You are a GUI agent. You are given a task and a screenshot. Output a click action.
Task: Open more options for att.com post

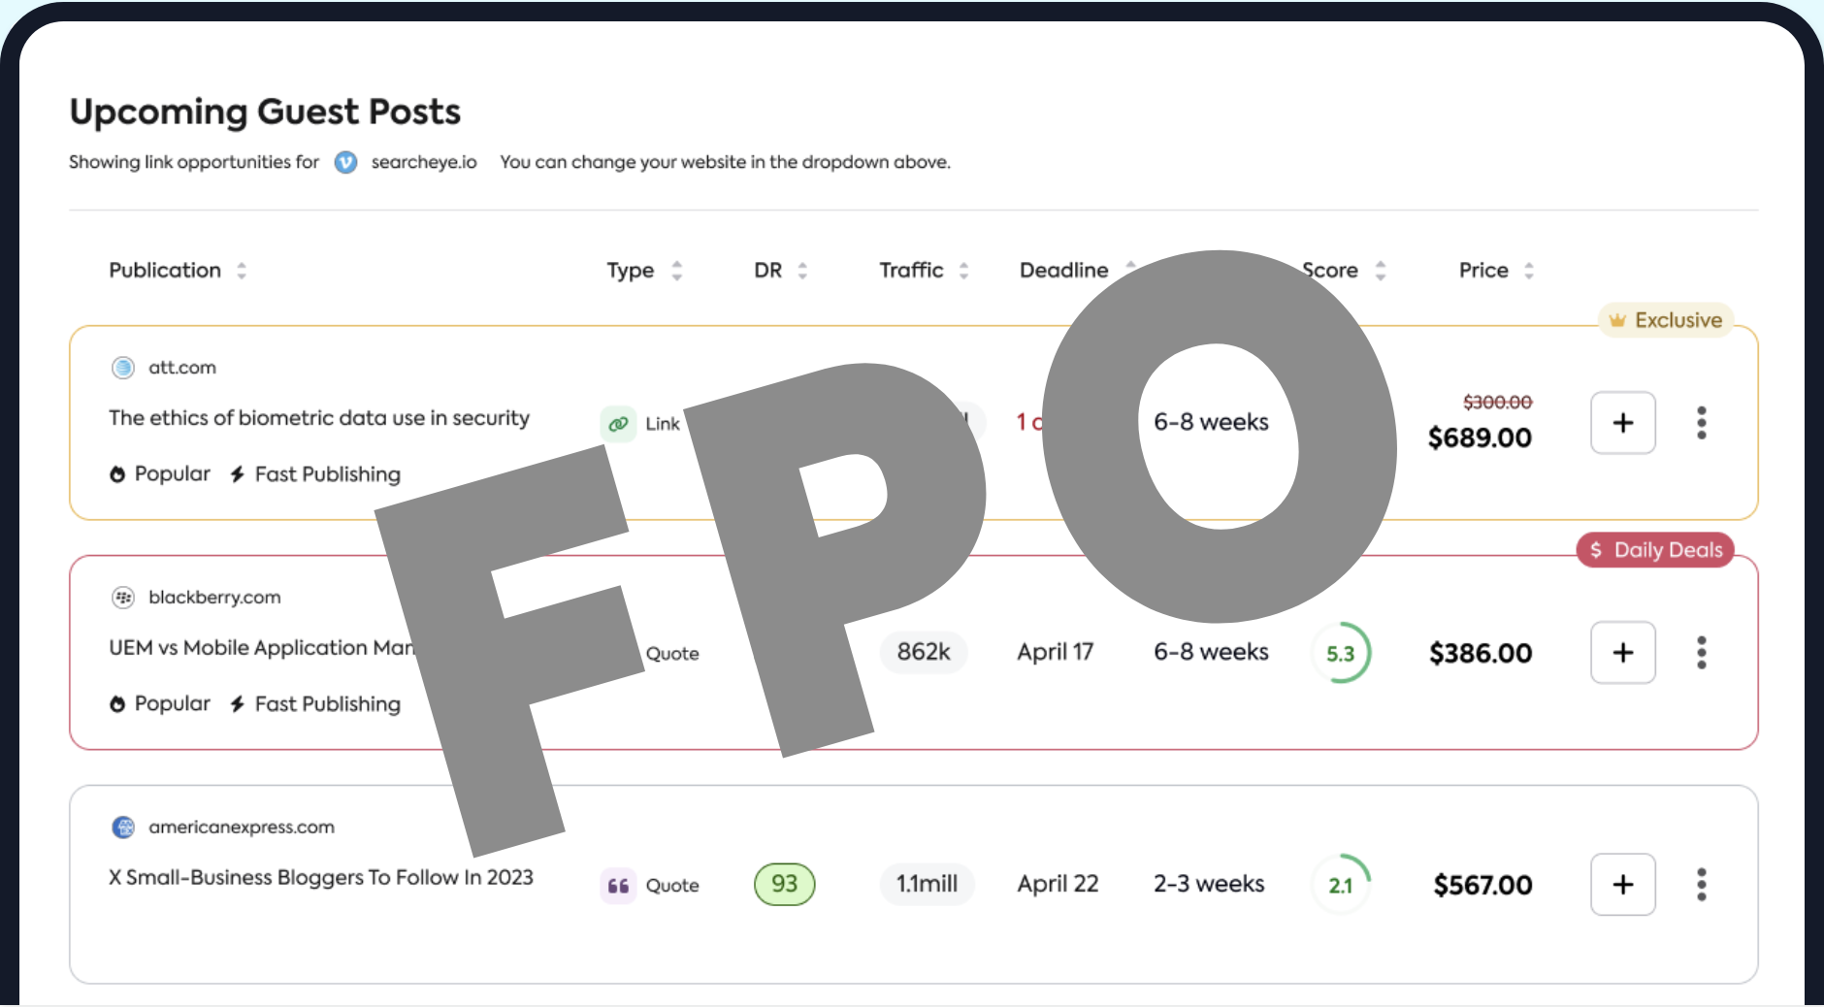point(1702,423)
